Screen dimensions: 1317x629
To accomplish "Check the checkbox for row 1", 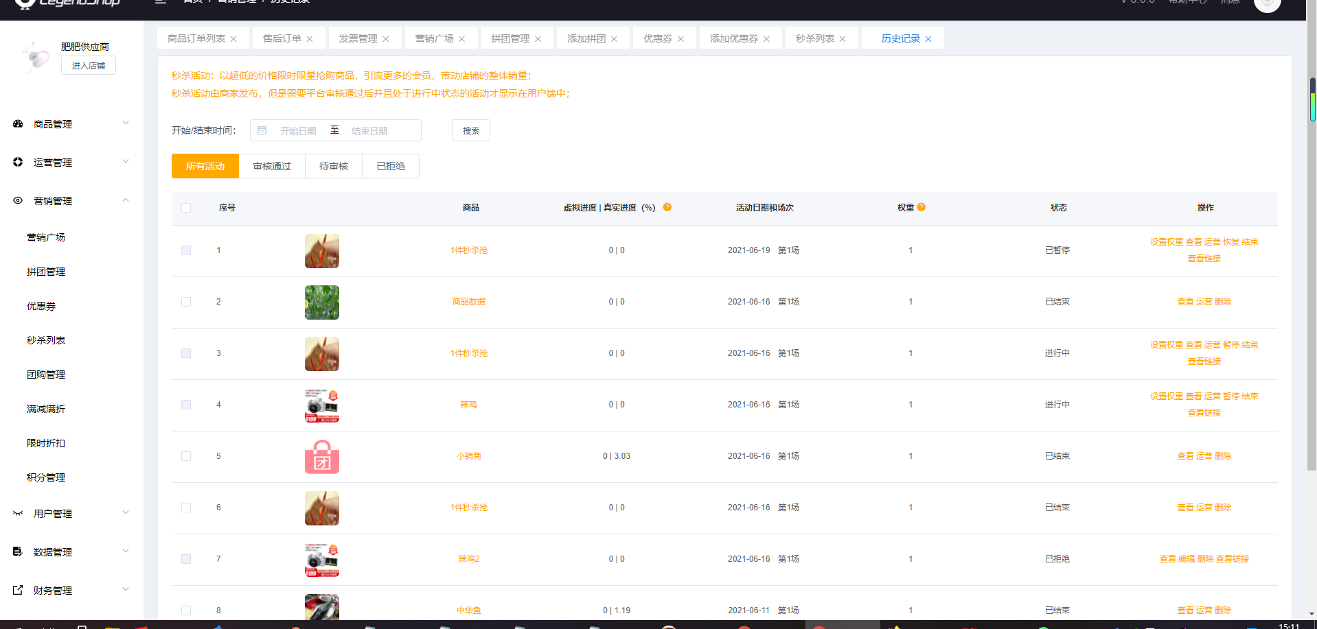I will 186,250.
